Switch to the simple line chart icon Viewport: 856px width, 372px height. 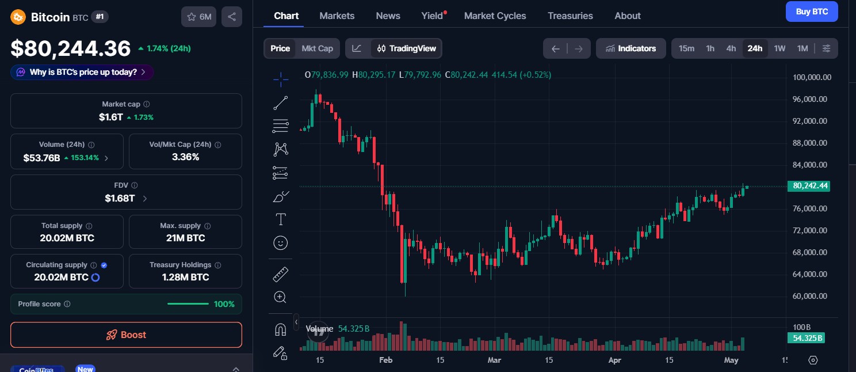tap(357, 48)
